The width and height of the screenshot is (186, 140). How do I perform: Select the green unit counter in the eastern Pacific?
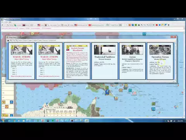[x=153, y=104]
